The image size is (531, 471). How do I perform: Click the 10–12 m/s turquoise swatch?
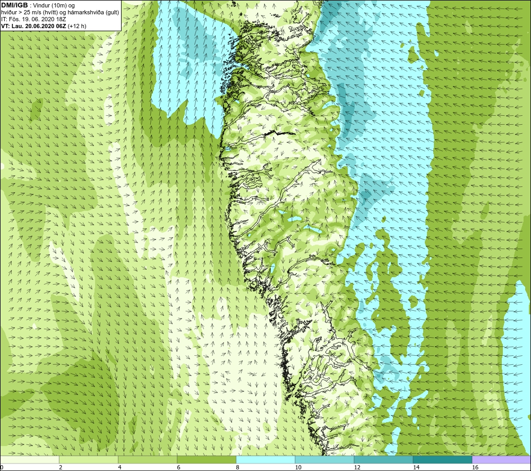coord(324,459)
